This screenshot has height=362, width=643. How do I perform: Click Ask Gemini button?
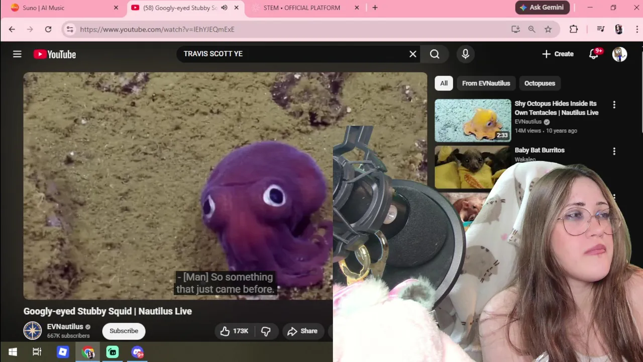click(x=542, y=8)
